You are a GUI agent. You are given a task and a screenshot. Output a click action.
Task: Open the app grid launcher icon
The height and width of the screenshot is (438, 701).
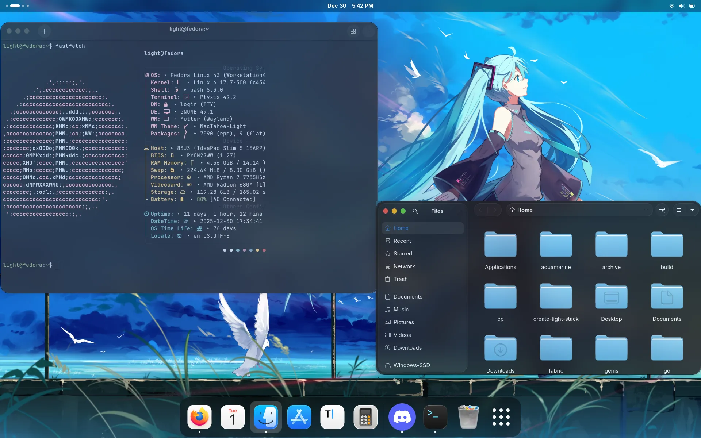pyautogui.click(x=501, y=417)
